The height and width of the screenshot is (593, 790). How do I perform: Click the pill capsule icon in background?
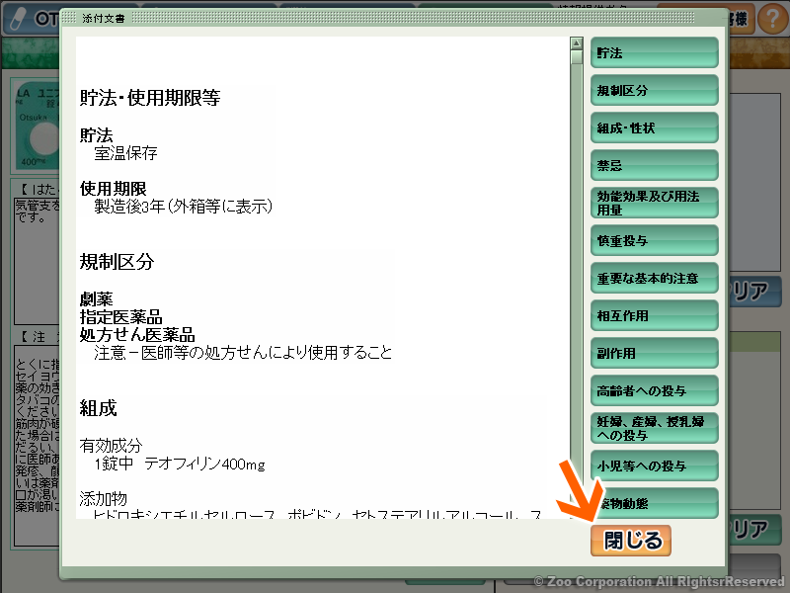point(18,19)
